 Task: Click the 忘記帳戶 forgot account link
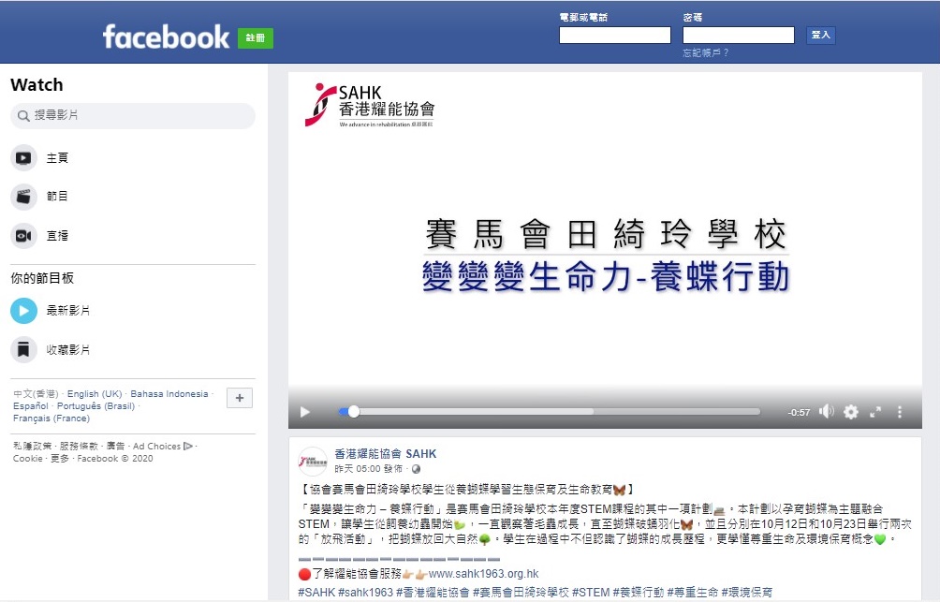pyautogui.click(x=706, y=52)
